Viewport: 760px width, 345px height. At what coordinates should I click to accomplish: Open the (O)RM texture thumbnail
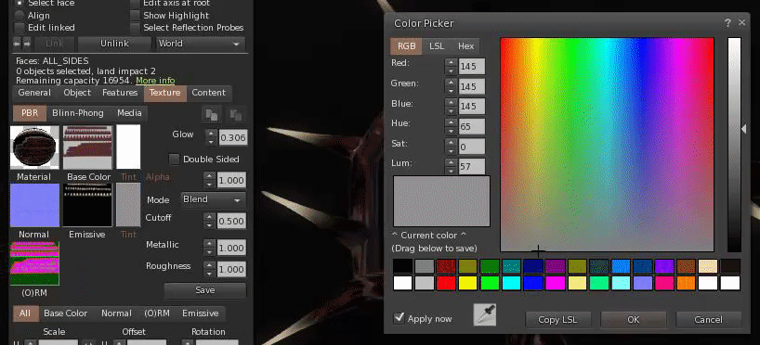(34, 263)
